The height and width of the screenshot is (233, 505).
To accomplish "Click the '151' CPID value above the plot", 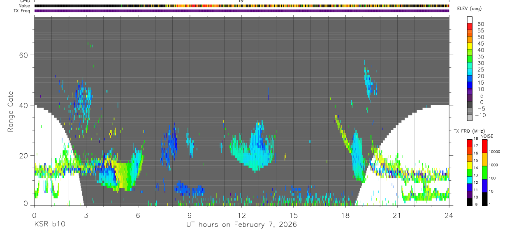I will pos(241,2).
